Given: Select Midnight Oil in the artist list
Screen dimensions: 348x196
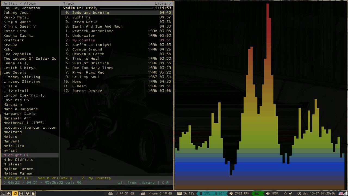Looking at the screenshot, I should pos(30,155).
